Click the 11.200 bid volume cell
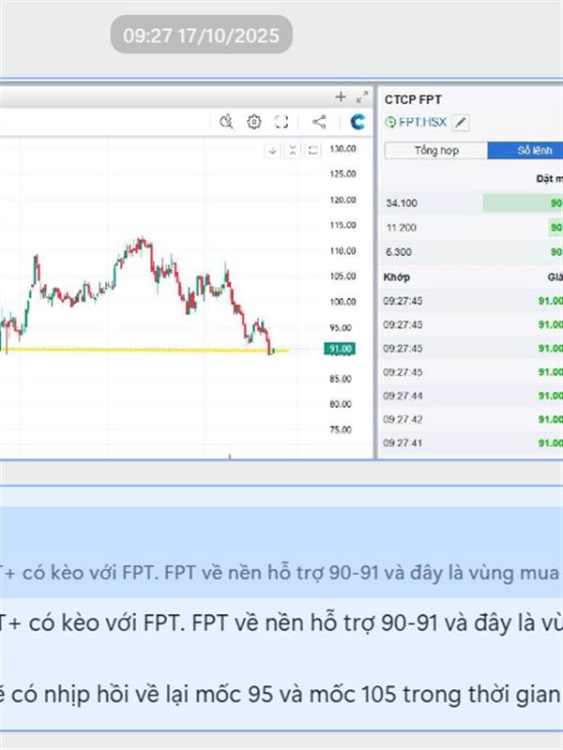 coord(402,227)
